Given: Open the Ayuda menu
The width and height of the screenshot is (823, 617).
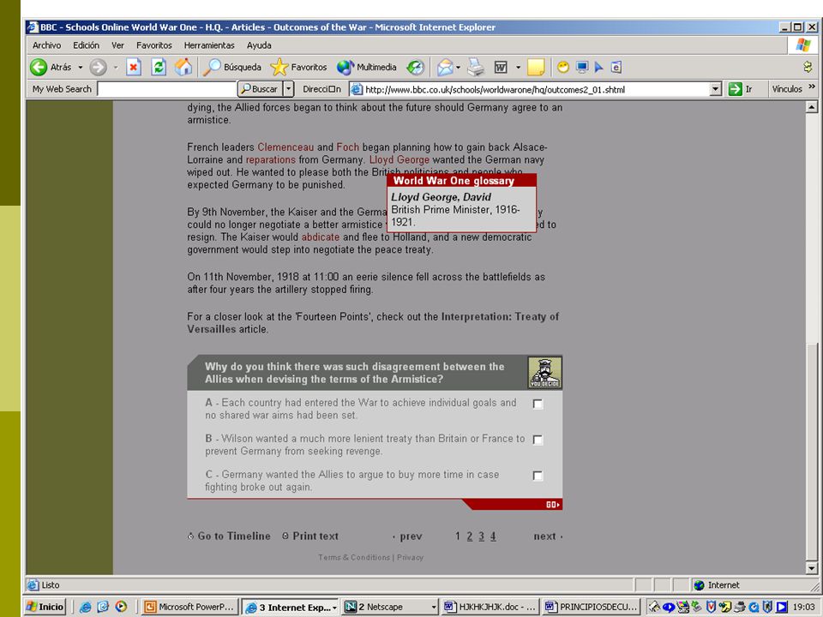Looking at the screenshot, I should tap(259, 45).
